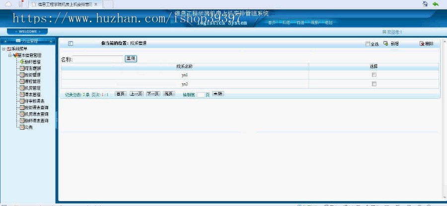
Task: Click the 上一页 previous page button
Action: point(136,94)
